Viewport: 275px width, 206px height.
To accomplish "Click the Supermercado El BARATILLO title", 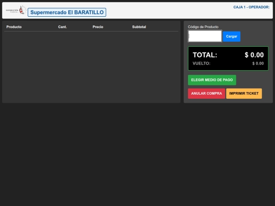I will pos(67,12).
